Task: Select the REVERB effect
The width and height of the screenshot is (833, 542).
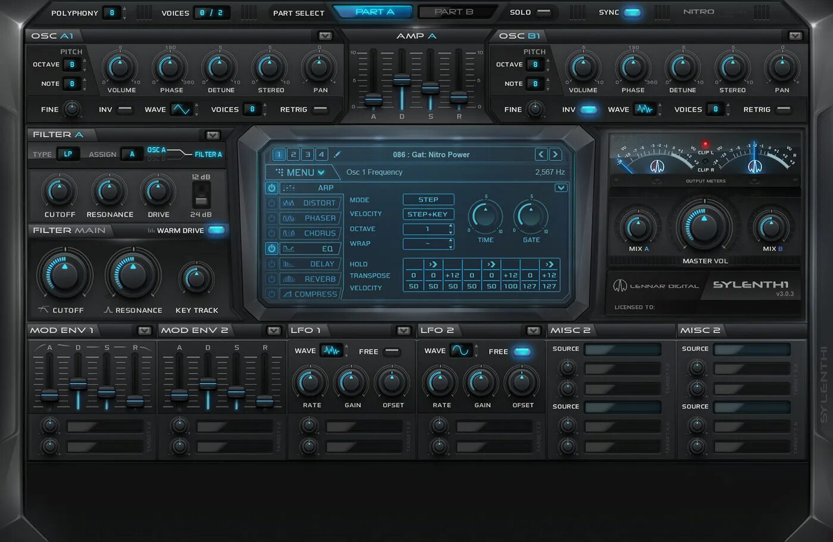Action: click(312, 278)
